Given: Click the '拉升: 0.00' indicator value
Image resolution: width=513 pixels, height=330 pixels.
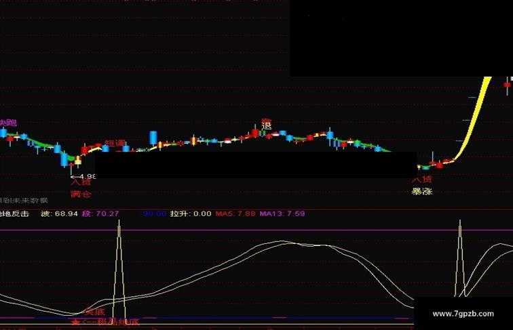Looking at the screenshot, I should tap(191, 213).
